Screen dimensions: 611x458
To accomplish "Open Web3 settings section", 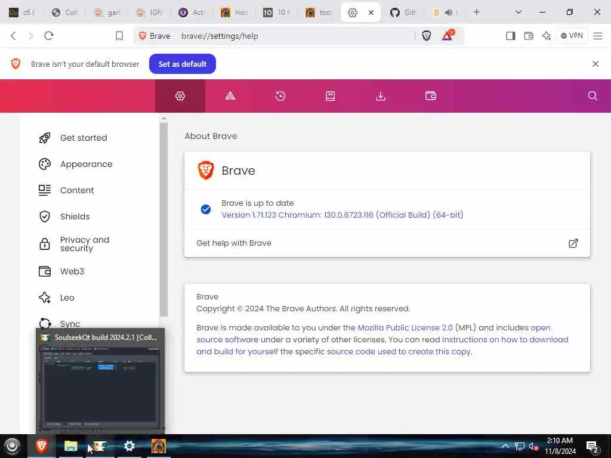I will [x=72, y=271].
